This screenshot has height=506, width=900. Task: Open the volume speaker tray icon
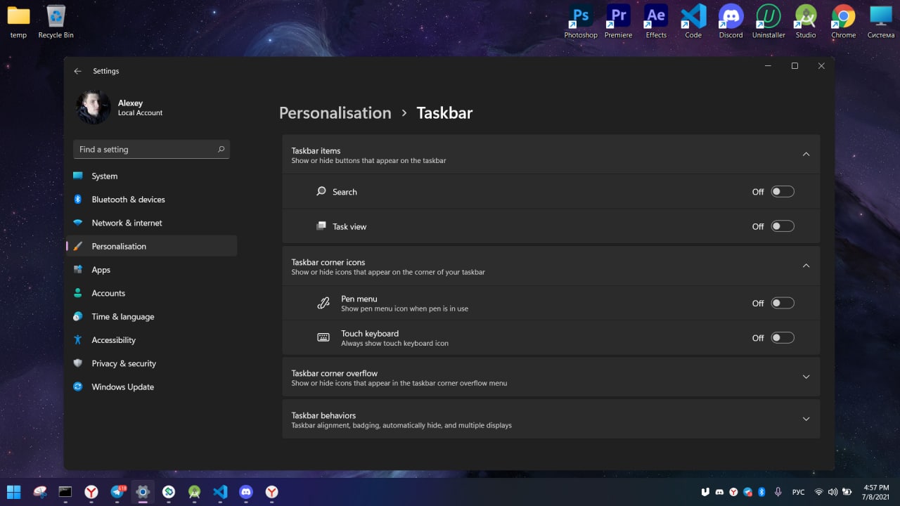[x=833, y=492]
